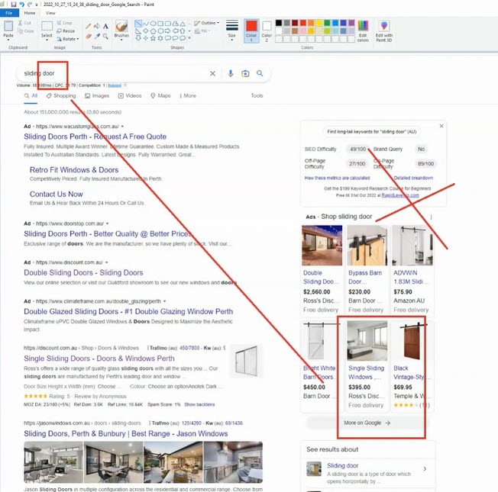Select the Right arrow shape
This screenshot has height=492, width=498.
(x=168, y=31)
